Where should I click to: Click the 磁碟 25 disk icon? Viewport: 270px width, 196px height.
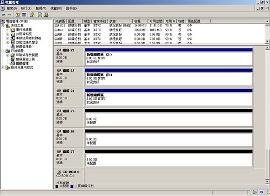tap(59, 111)
